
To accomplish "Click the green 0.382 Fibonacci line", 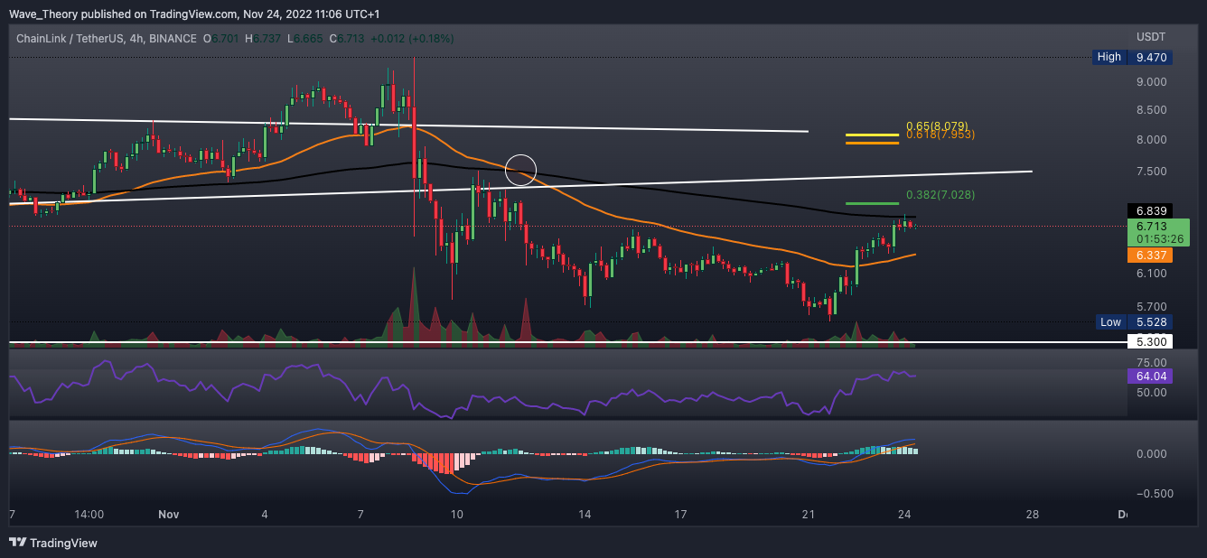I will tap(872, 204).
